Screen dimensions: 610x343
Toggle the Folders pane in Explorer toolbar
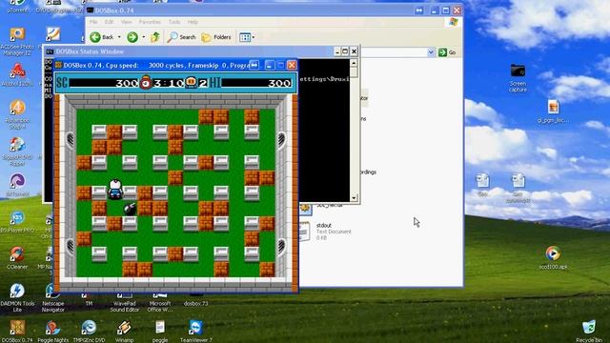[216, 37]
